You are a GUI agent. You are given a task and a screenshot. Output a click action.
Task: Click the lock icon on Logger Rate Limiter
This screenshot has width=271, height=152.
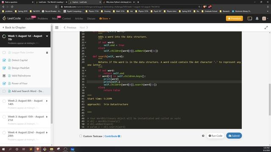coord(47,52)
